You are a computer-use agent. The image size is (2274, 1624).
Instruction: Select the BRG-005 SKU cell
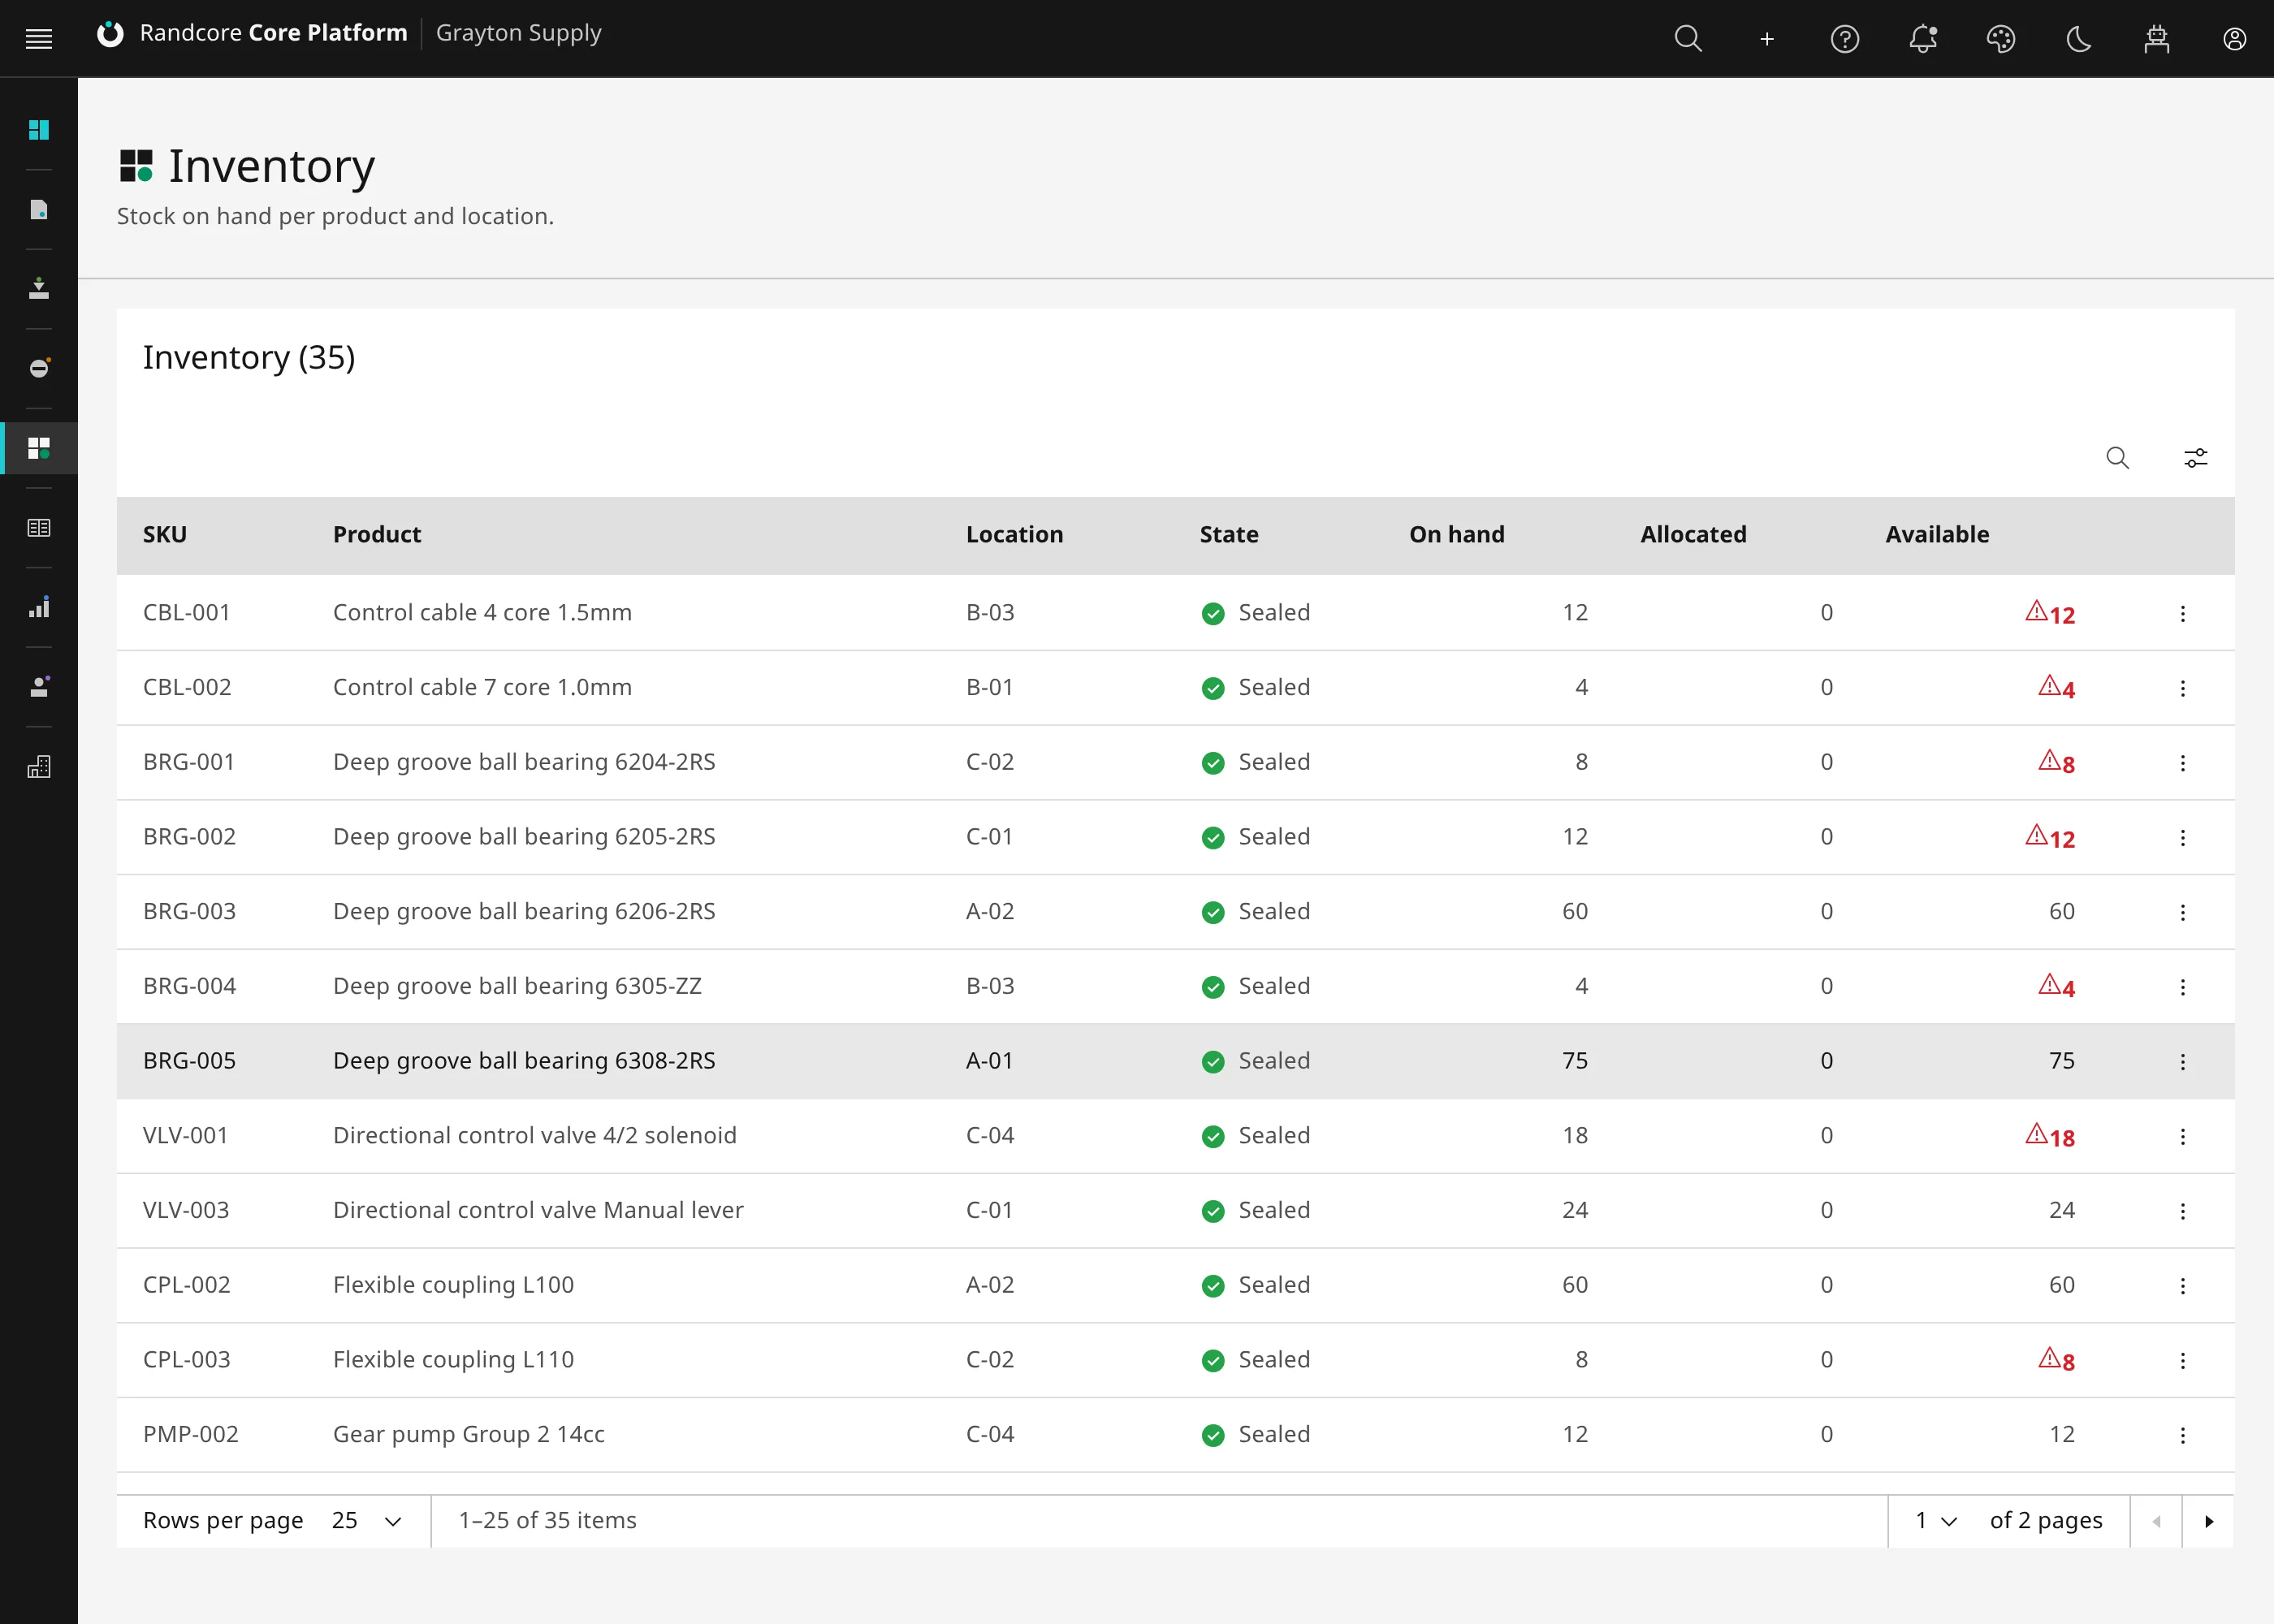tap(189, 1061)
